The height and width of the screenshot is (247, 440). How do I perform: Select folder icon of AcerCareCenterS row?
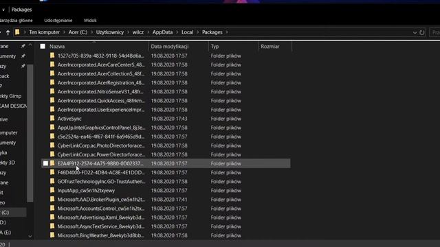tap(52, 64)
